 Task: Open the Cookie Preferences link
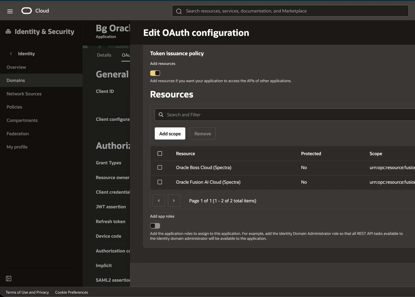pos(72,292)
